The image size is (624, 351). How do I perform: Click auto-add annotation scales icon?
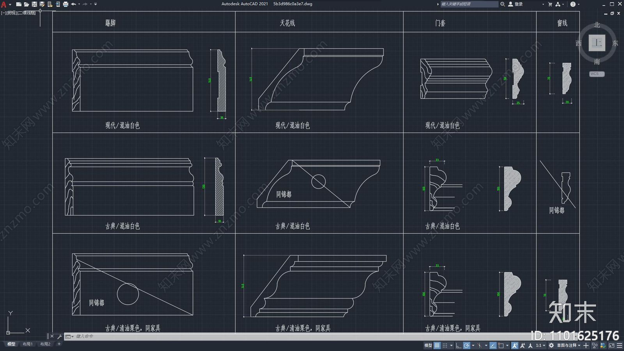(x=523, y=345)
